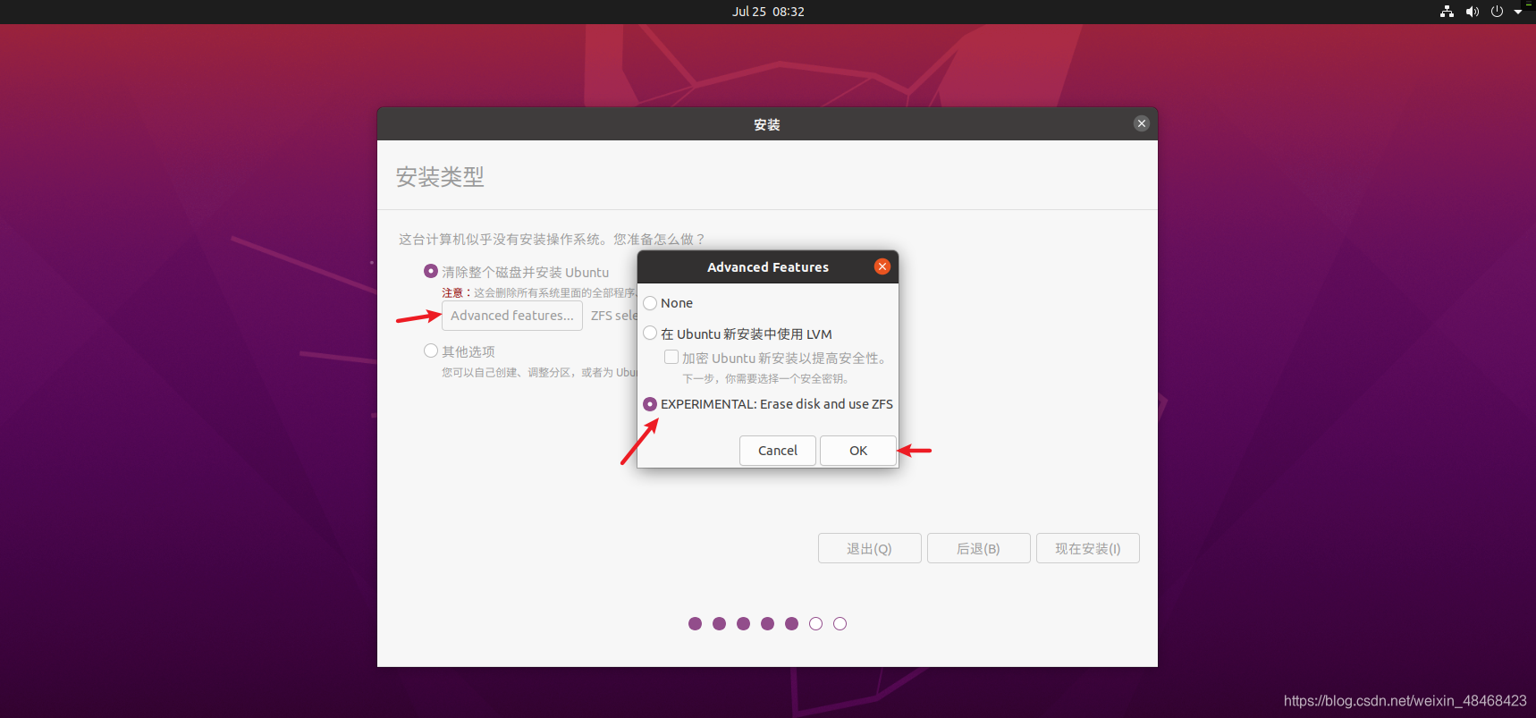Cancel the Advanced Features dialog
The width and height of the screenshot is (1536, 718).
click(778, 451)
